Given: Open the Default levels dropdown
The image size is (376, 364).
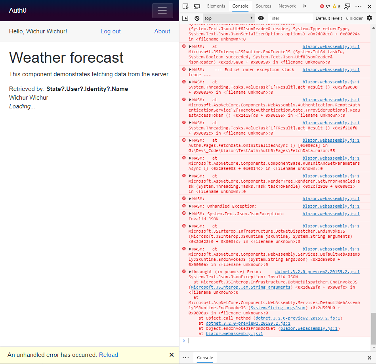Looking at the screenshot, I should click(x=329, y=18).
